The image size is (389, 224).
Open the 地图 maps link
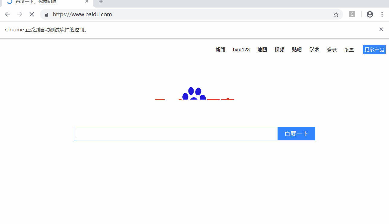click(262, 50)
